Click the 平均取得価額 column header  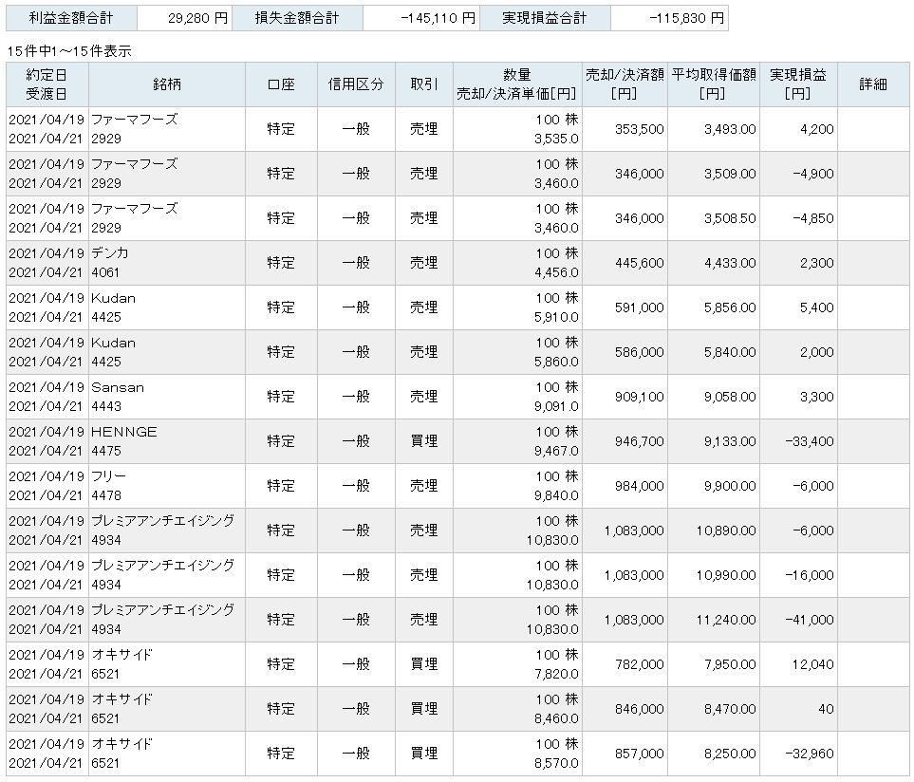tap(714, 84)
